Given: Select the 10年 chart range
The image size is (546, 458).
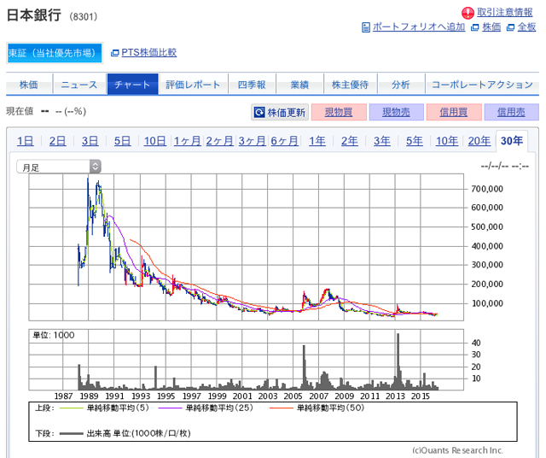Looking at the screenshot, I should [x=447, y=141].
